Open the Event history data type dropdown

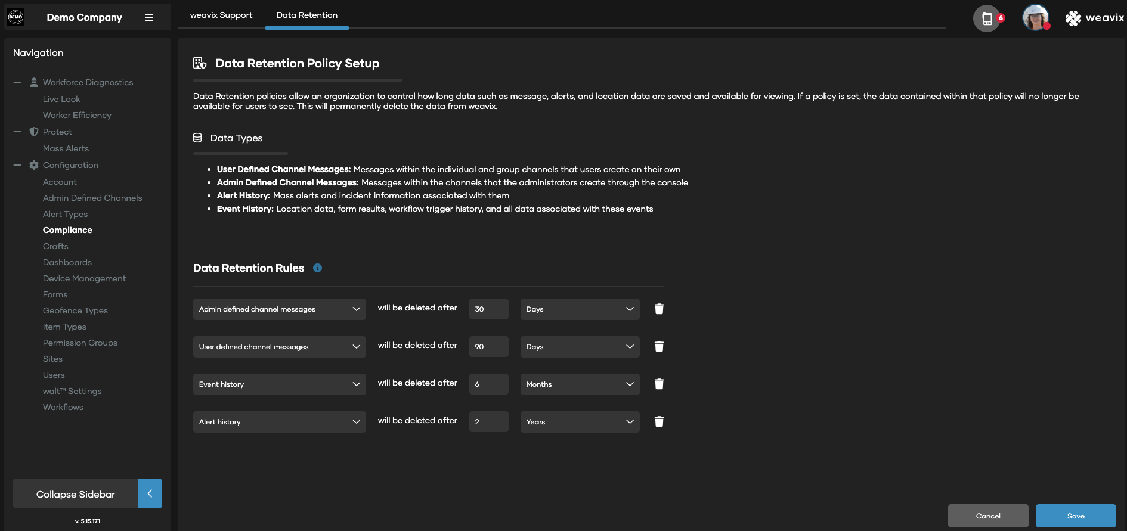point(279,384)
